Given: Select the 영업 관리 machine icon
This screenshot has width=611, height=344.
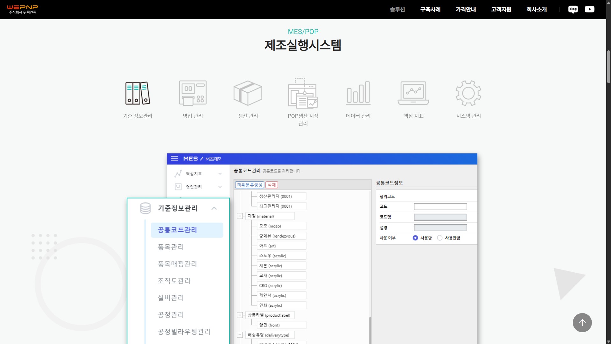Looking at the screenshot, I should [x=193, y=93].
